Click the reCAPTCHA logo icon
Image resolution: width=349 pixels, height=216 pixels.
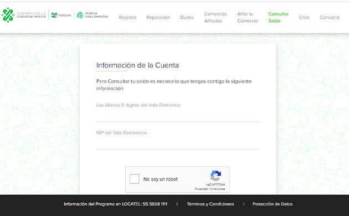coord(215,176)
